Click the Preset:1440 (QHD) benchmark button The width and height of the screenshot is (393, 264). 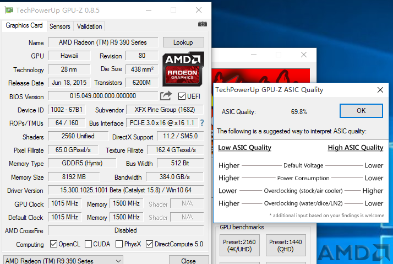click(x=286, y=245)
